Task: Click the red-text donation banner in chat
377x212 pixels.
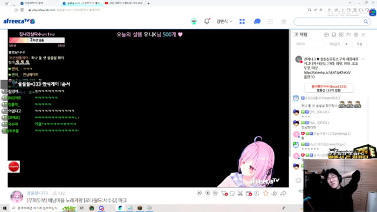Action: pyautogui.click(x=329, y=88)
